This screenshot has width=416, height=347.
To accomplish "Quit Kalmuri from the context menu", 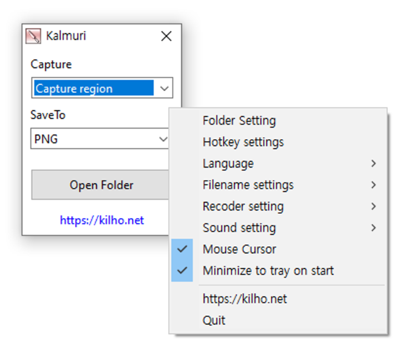I will (x=214, y=321).
